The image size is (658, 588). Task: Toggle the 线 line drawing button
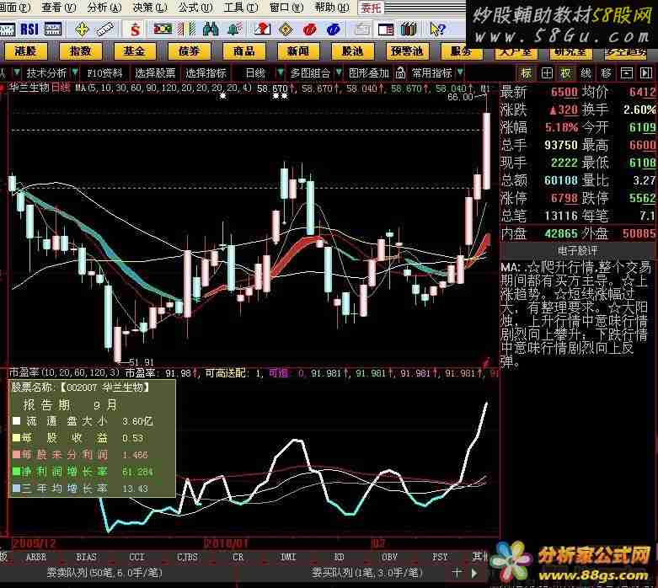[x=586, y=73]
